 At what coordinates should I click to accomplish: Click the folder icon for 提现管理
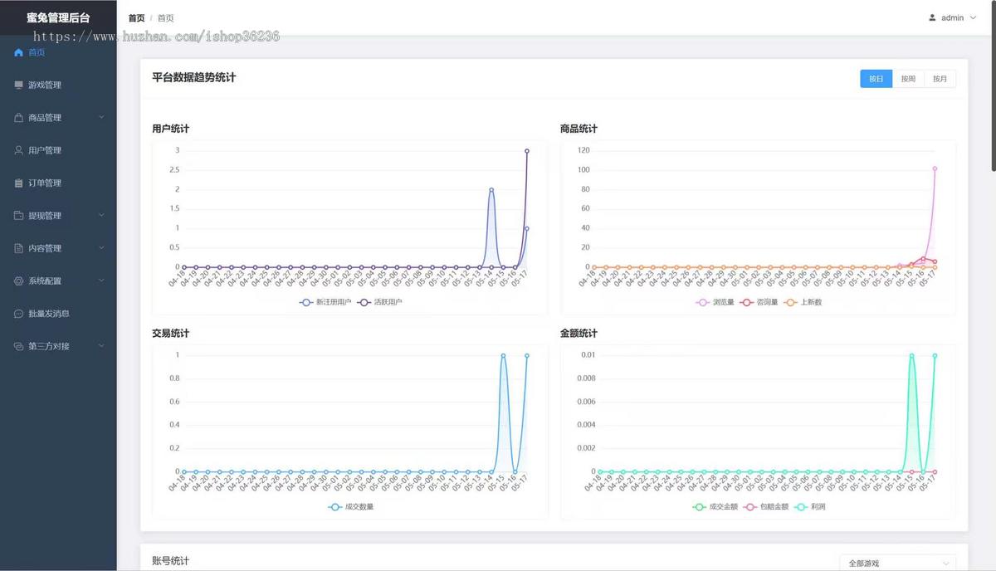pos(19,216)
